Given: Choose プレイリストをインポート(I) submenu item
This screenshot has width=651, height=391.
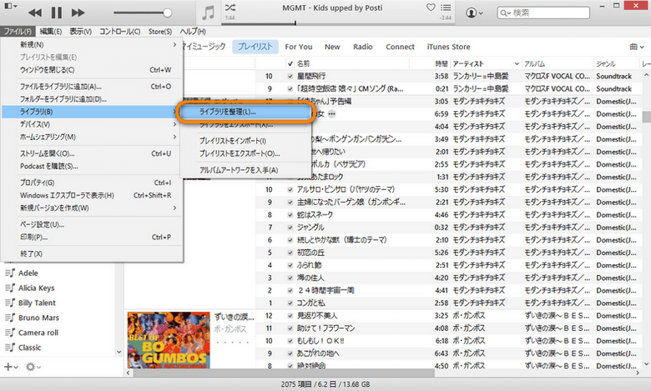Looking at the screenshot, I should 245,141.
